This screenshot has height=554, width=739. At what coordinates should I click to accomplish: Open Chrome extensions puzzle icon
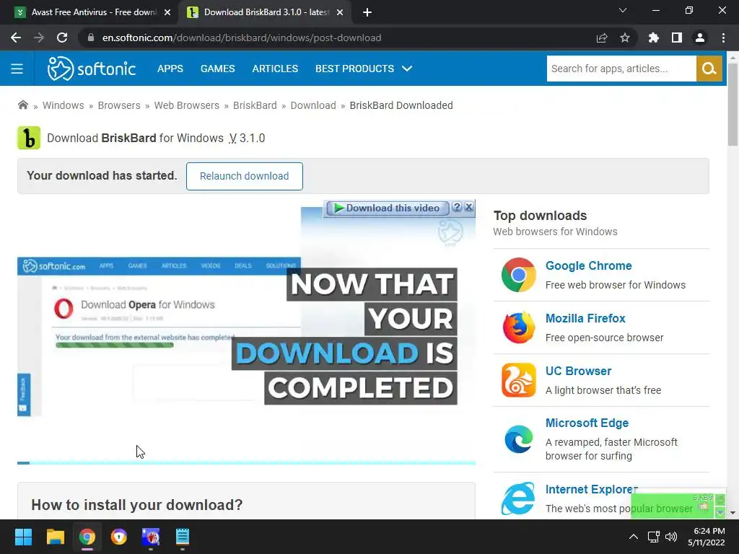(653, 38)
